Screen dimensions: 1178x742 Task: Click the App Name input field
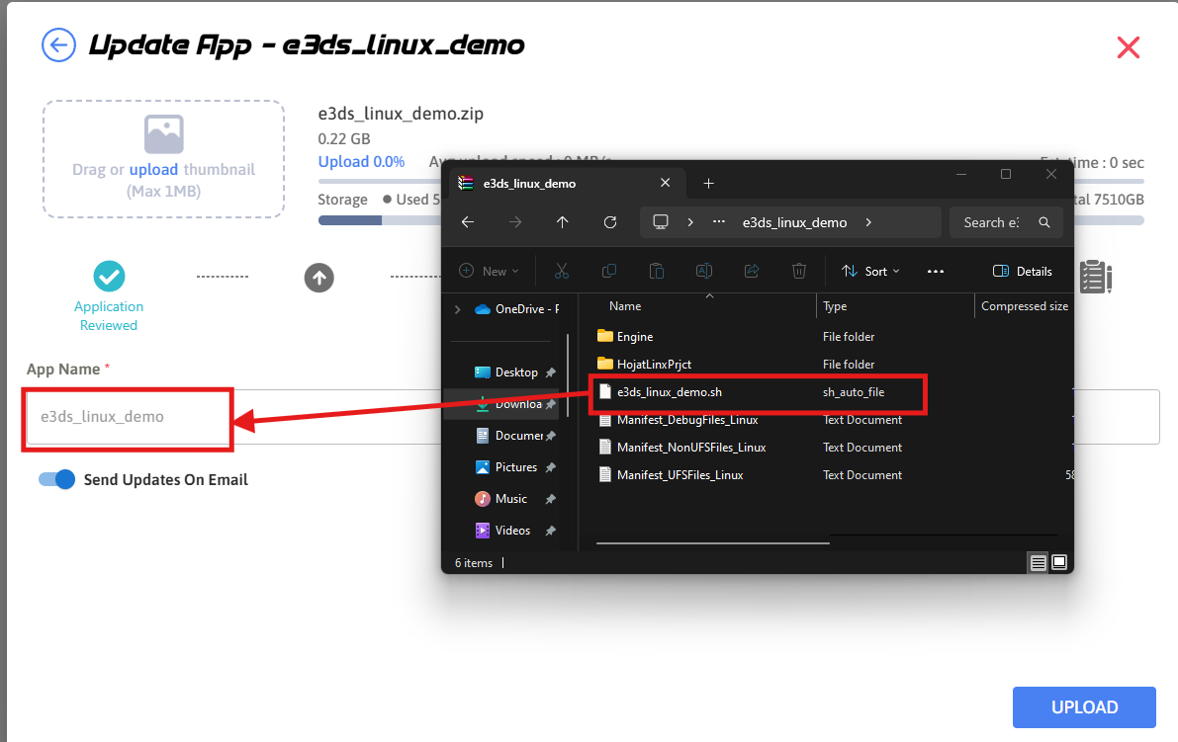pos(127,417)
